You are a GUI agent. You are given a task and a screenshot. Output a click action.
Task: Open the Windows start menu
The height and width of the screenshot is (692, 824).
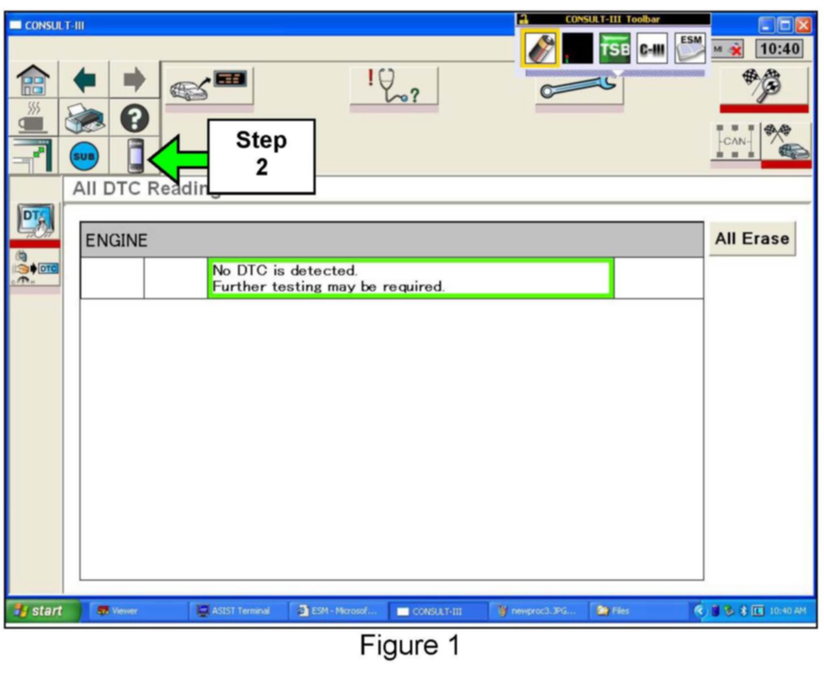pos(42,611)
